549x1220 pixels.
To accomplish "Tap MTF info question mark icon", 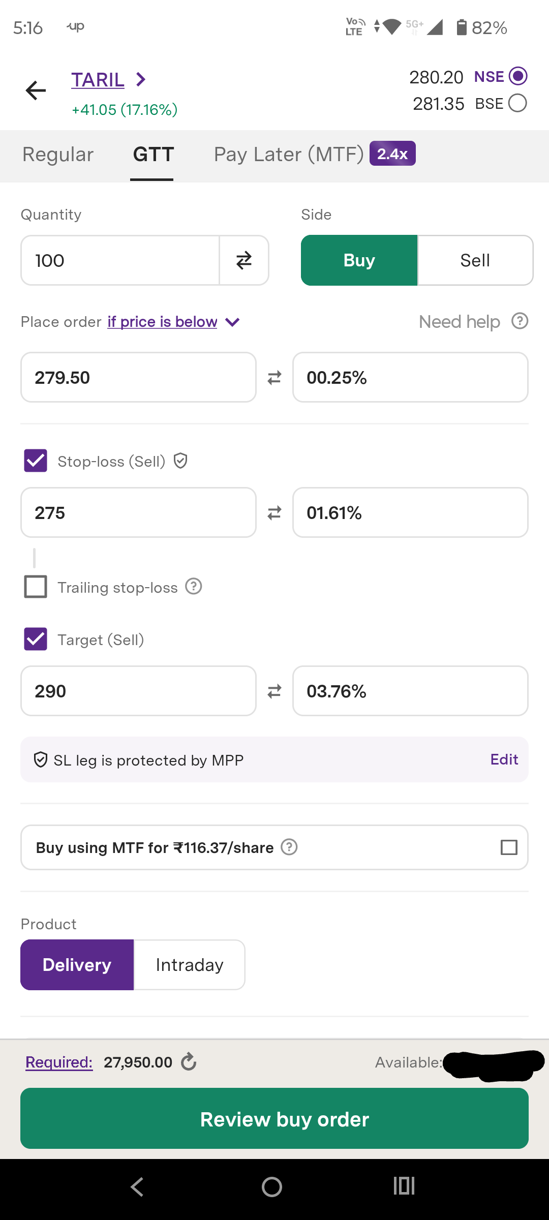I will pyautogui.click(x=289, y=847).
